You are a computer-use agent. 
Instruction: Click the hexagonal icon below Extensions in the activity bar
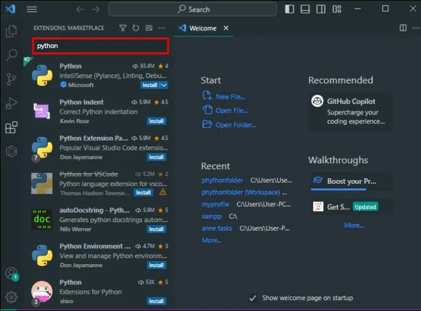click(x=11, y=152)
